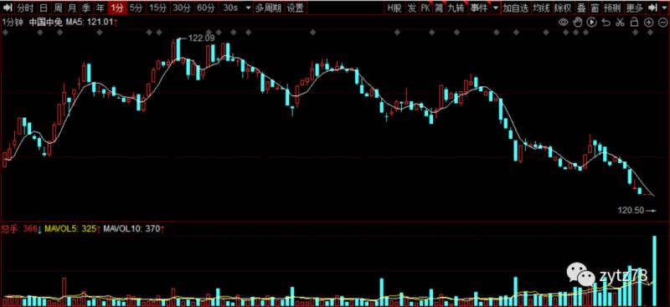Zoom out with the minus icon

tap(662, 23)
